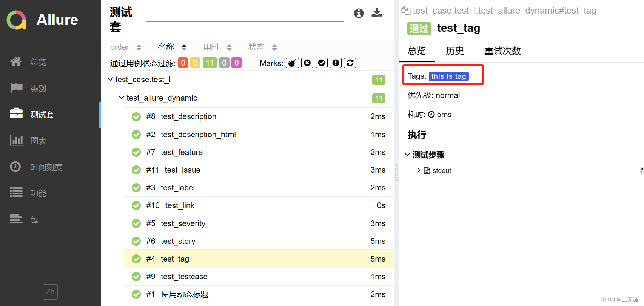Click the 通过 passed status badge
The height and width of the screenshot is (306, 644).
click(419, 28)
